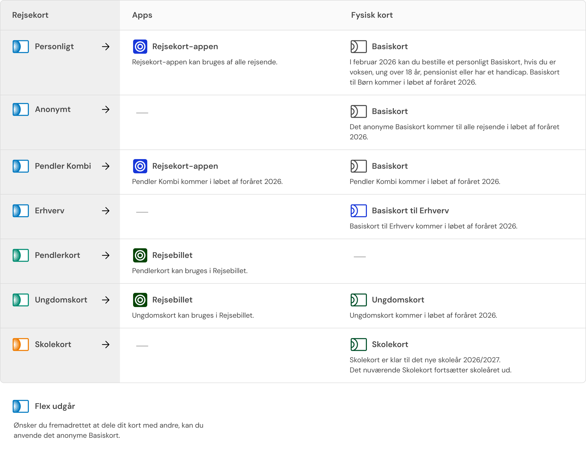Open the arrow next to Pendler Kombi
Screen dimensions: 586x456
click(106, 166)
